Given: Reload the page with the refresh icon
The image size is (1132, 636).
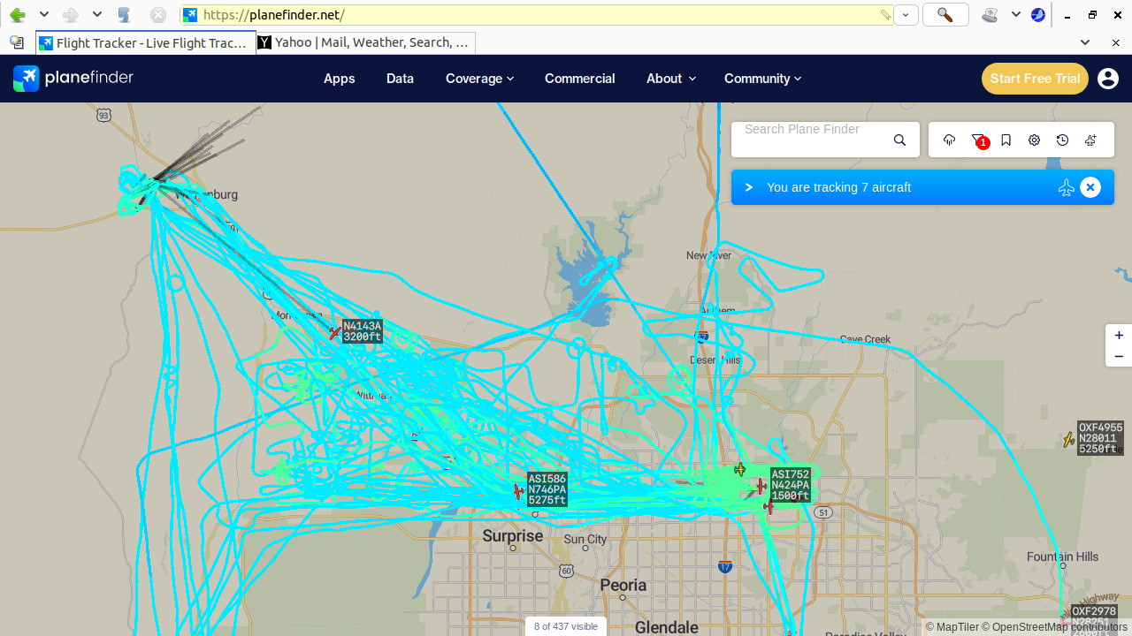Looking at the screenshot, I should [125, 15].
